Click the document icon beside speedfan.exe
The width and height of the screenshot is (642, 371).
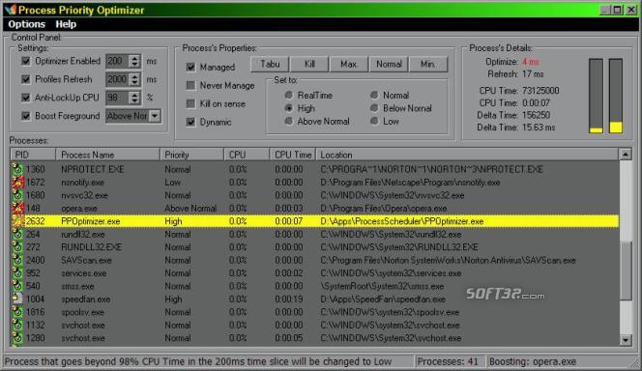point(17,299)
